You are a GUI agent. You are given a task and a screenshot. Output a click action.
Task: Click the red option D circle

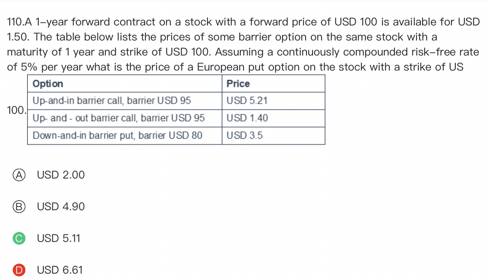(18, 270)
